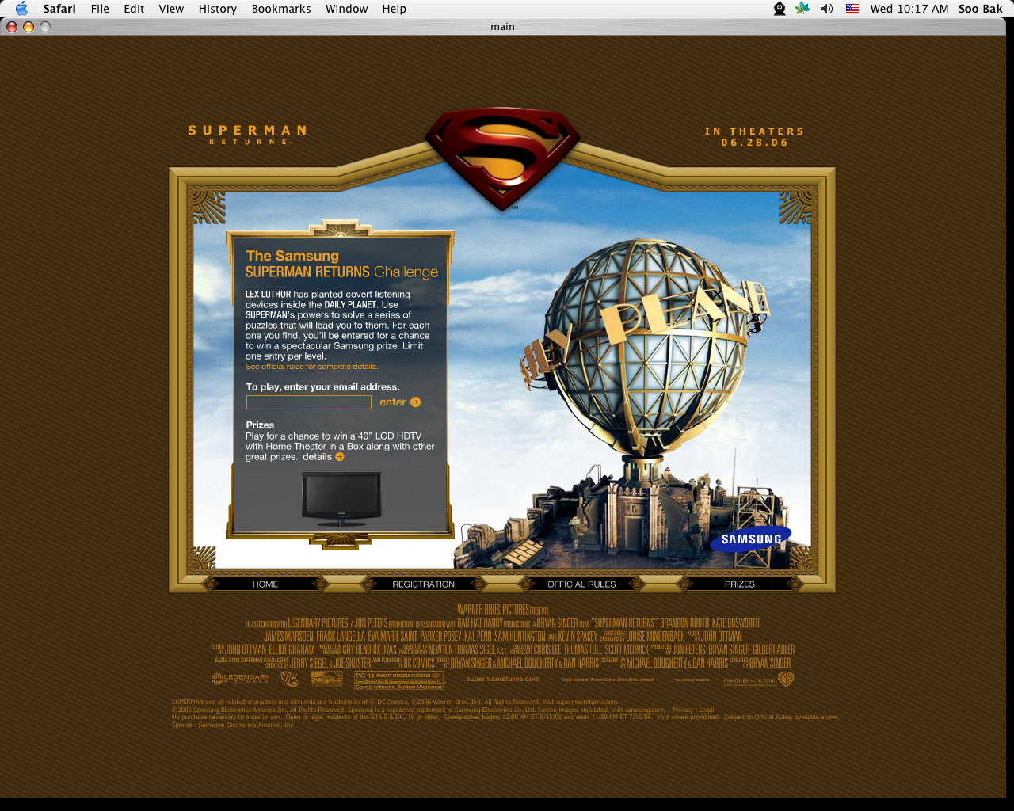This screenshot has width=1014, height=811.
Task: Click the DC Comics logo
Action: tap(289, 679)
